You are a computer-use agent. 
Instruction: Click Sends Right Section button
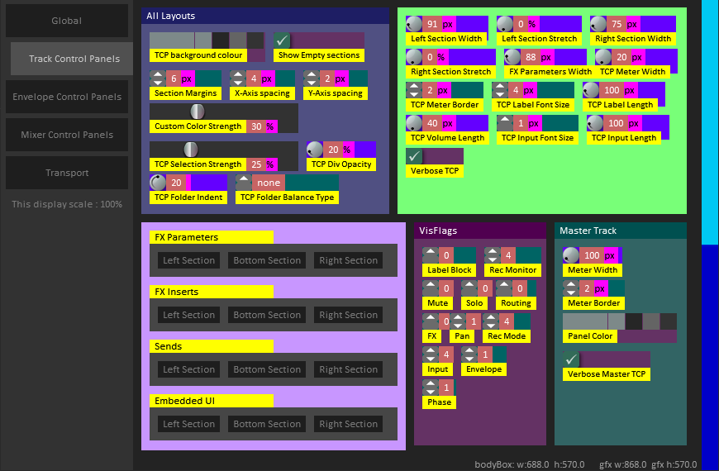tap(349, 369)
